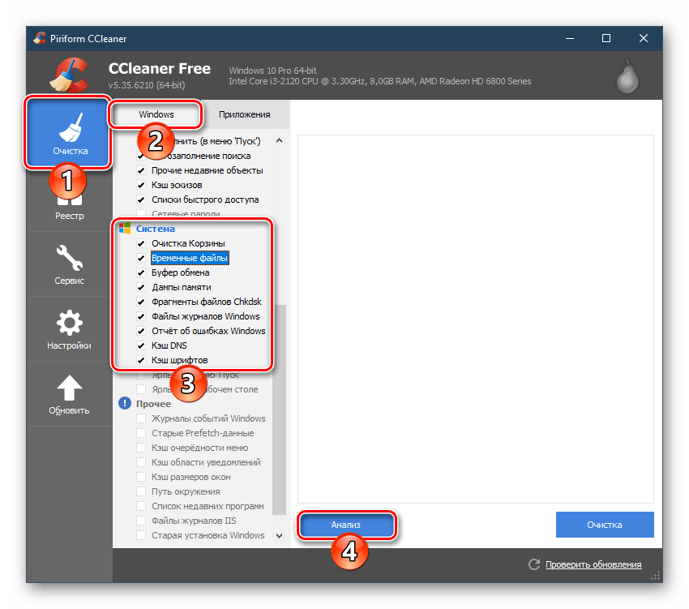Toggle the Кэш DNS checkbox
Image resolution: width=689 pixels, height=609 pixels.
click(x=142, y=345)
